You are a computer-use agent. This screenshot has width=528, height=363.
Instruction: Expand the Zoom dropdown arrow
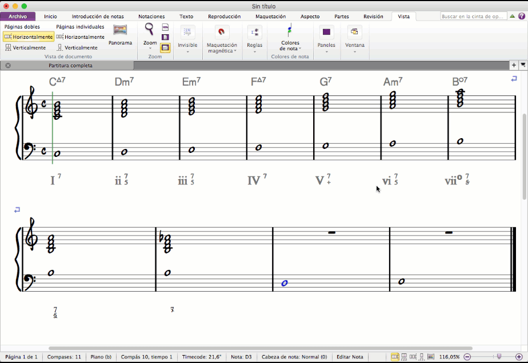pyautogui.click(x=150, y=49)
